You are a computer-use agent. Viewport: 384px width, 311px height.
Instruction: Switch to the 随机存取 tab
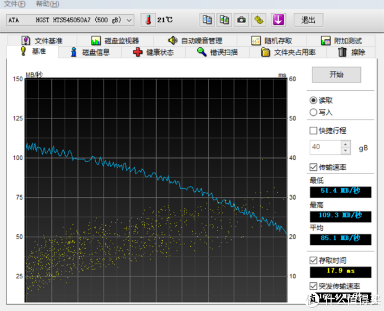272,41
